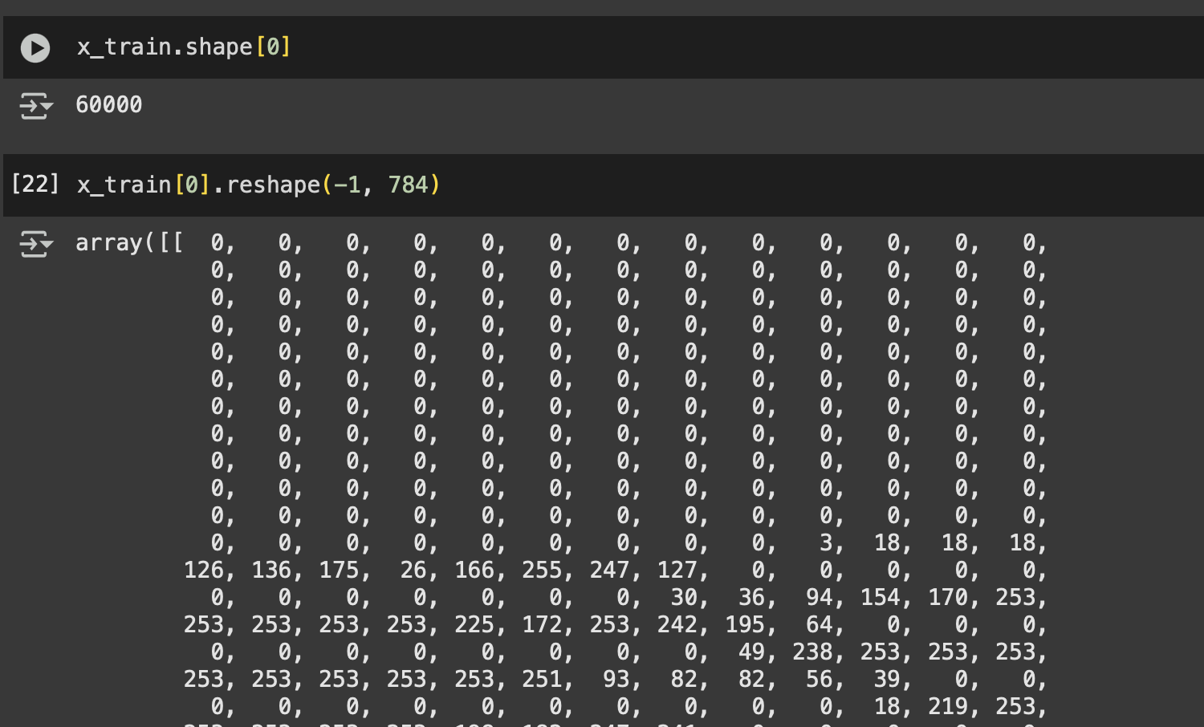Image resolution: width=1204 pixels, height=727 pixels.
Task: Click inside the reshape(-1, 784) code cell
Action: pos(257,185)
